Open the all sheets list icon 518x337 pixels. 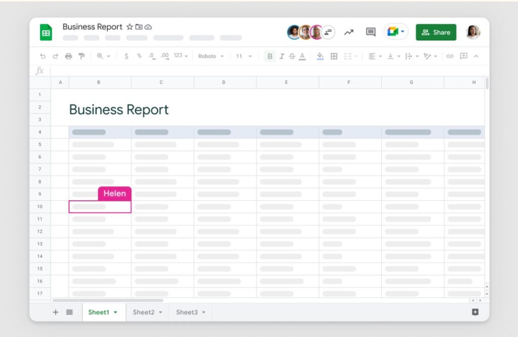click(x=69, y=312)
